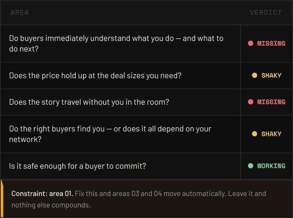293x218 pixels.
Task: Select the right buyers find you row
Action: click(110, 134)
